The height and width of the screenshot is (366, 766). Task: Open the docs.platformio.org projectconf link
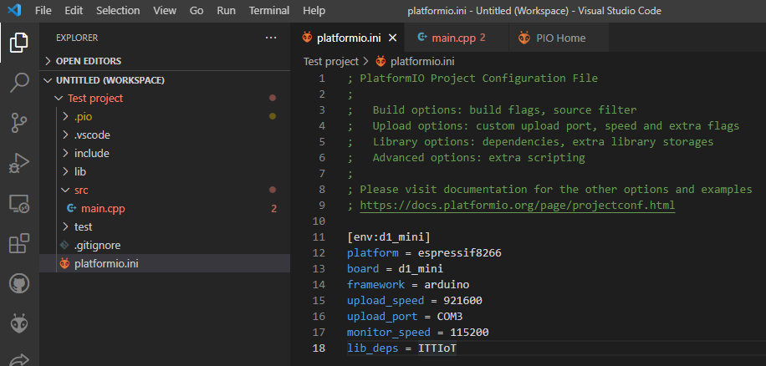coord(517,206)
